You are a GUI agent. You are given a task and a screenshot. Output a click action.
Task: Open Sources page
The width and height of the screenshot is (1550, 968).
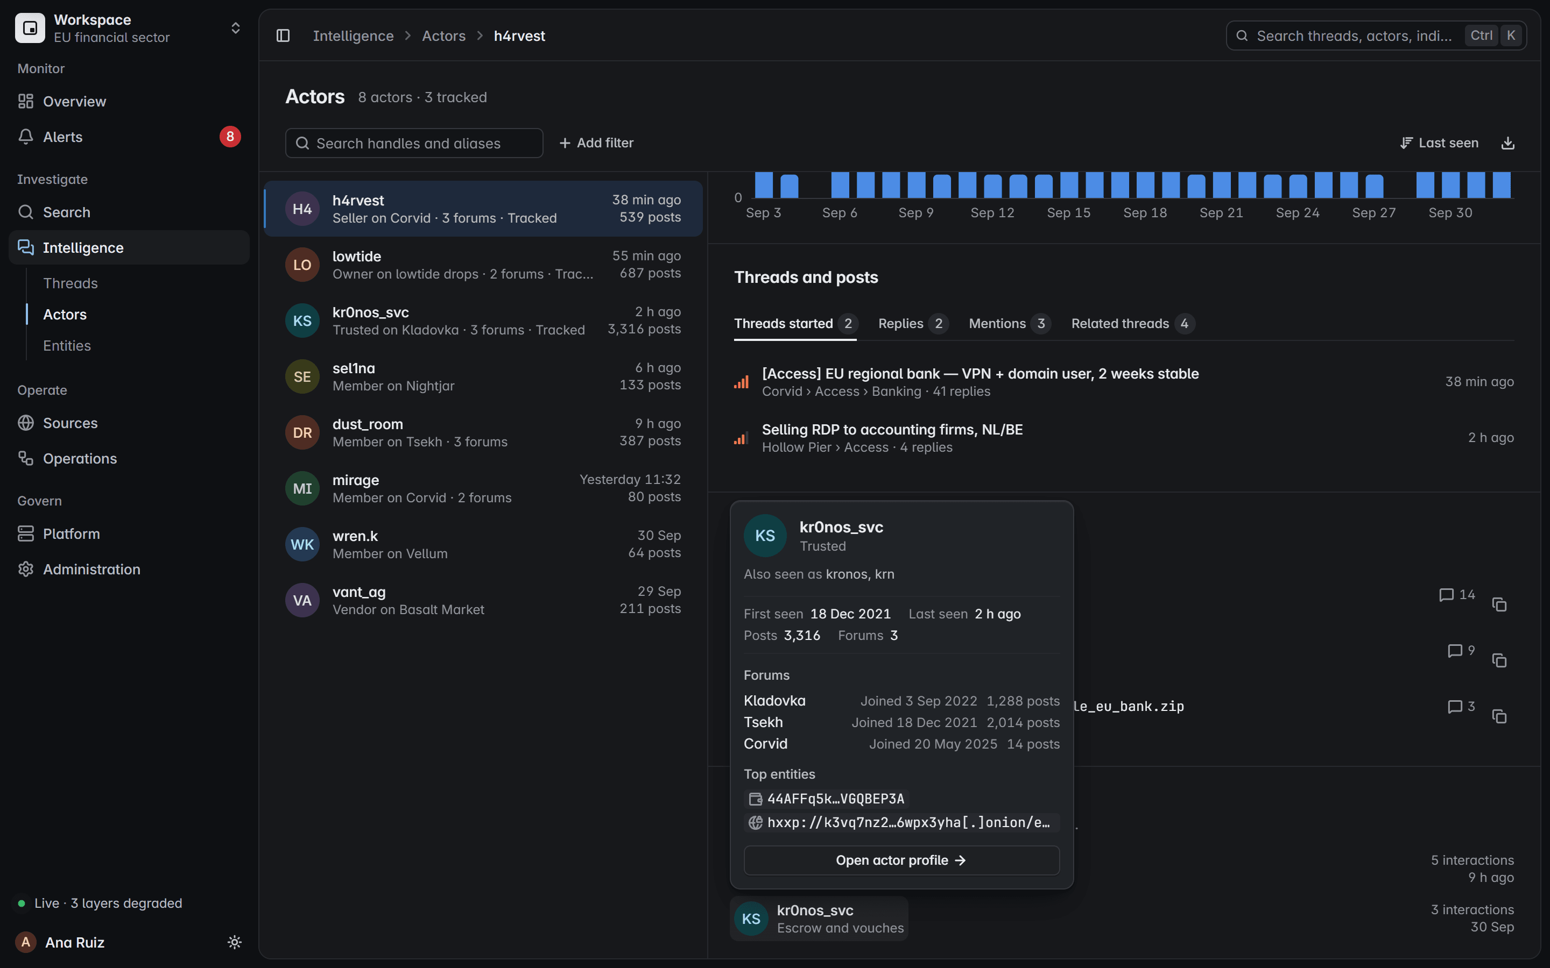coord(129,423)
